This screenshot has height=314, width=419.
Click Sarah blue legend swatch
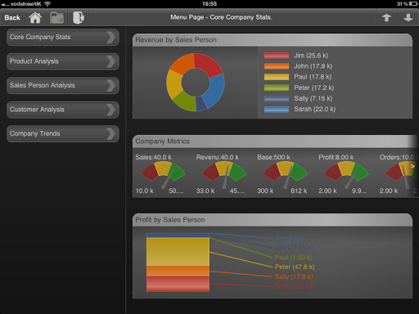click(277, 110)
